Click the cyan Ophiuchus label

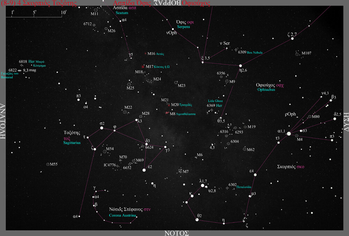(266, 90)
